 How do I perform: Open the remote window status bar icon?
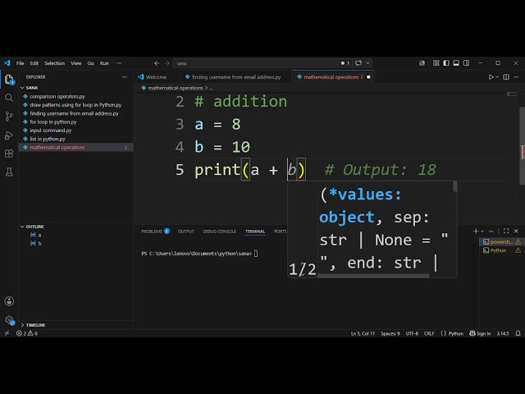click(x=7, y=333)
